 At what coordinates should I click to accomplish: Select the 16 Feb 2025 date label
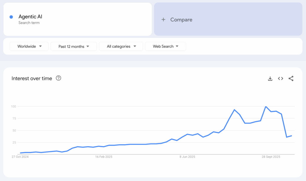pos(103,157)
